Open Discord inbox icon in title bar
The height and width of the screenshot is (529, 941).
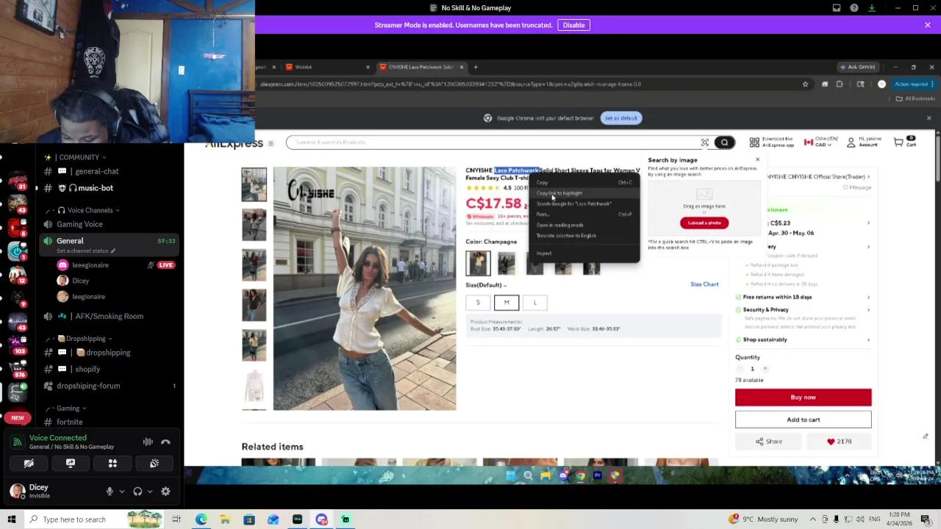tap(837, 8)
